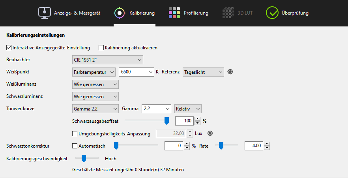Decrease the Rate value with down arrow
348x178 pixels.
click(267, 148)
